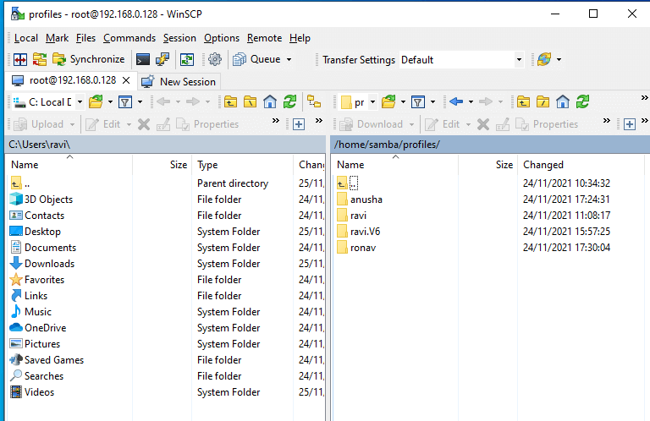The image size is (650, 421).
Task: Open the Transfer Settings dropdown
Action: click(519, 60)
